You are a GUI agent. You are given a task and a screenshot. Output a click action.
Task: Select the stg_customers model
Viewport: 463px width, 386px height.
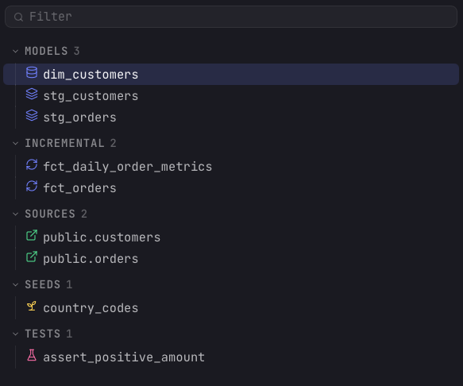pos(231,95)
